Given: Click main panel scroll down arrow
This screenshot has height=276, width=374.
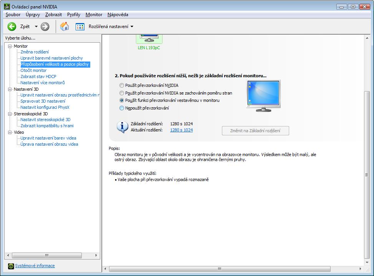Looking at the screenshot, I should click(367, 263).
